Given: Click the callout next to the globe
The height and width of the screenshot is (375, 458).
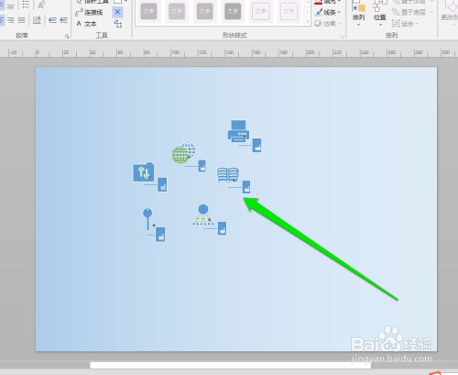Looking at the screenshot, I should (x=202, y=166).
